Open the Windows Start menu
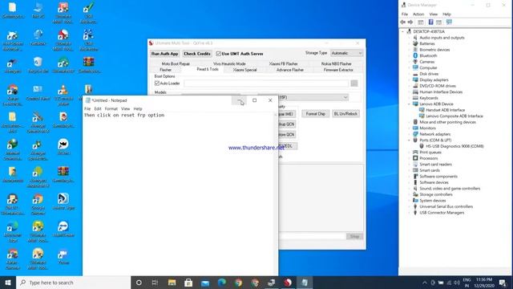This screenshot has width=513, height=289. pos(8,283)
